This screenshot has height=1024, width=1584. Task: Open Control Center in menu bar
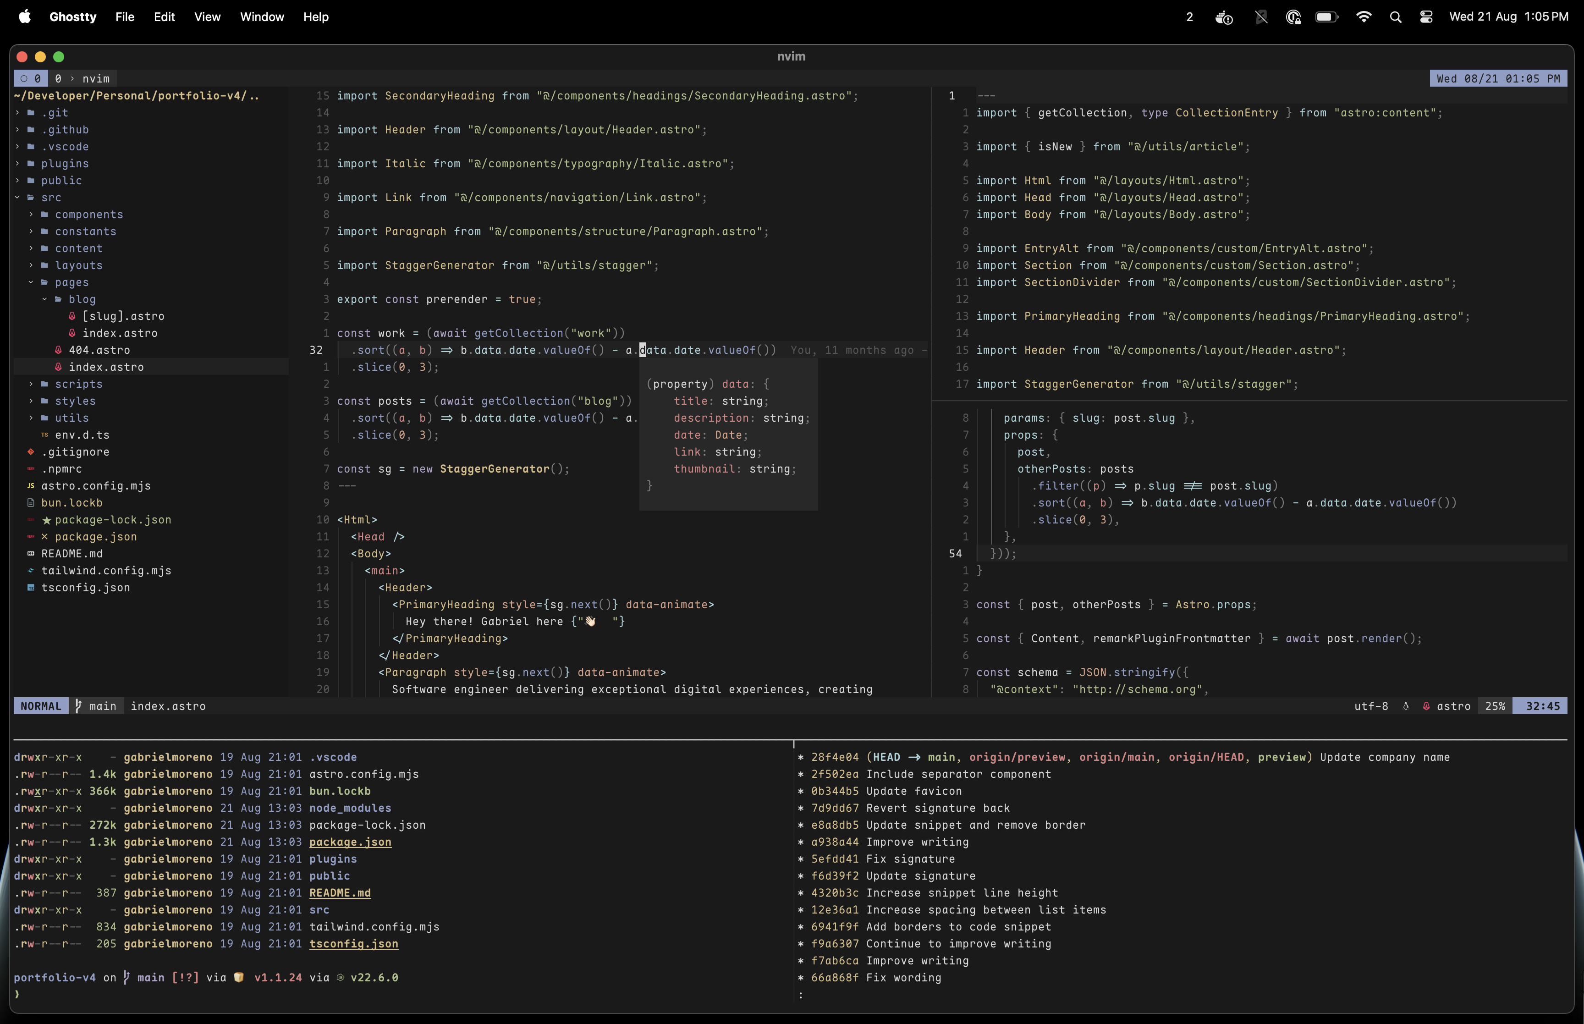(x=1426, y=17)
